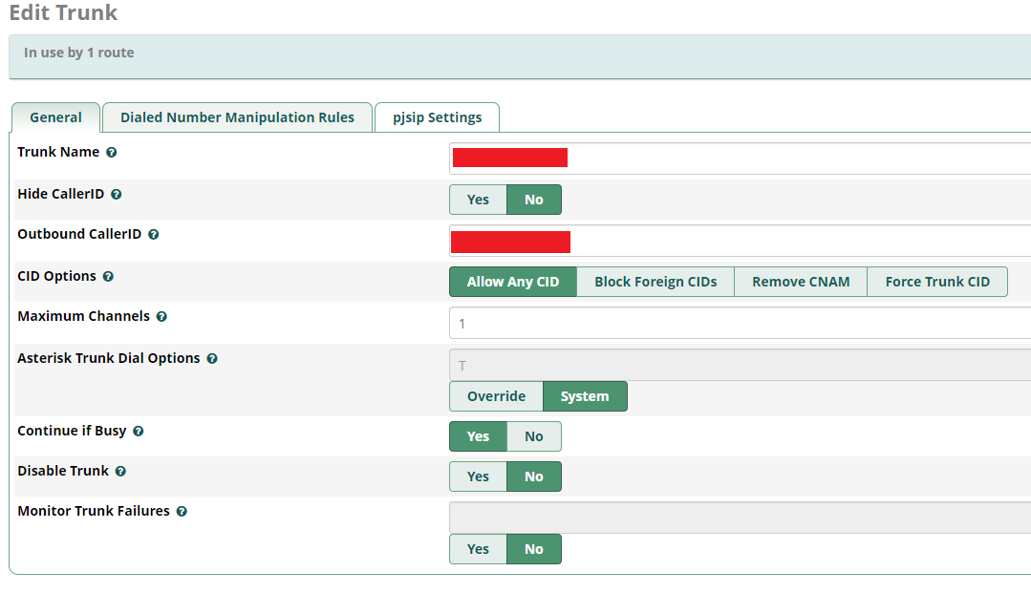Click the CID Options help icon
The width and height of the screenshot is (1031, 593).
[x=108, y=277]
